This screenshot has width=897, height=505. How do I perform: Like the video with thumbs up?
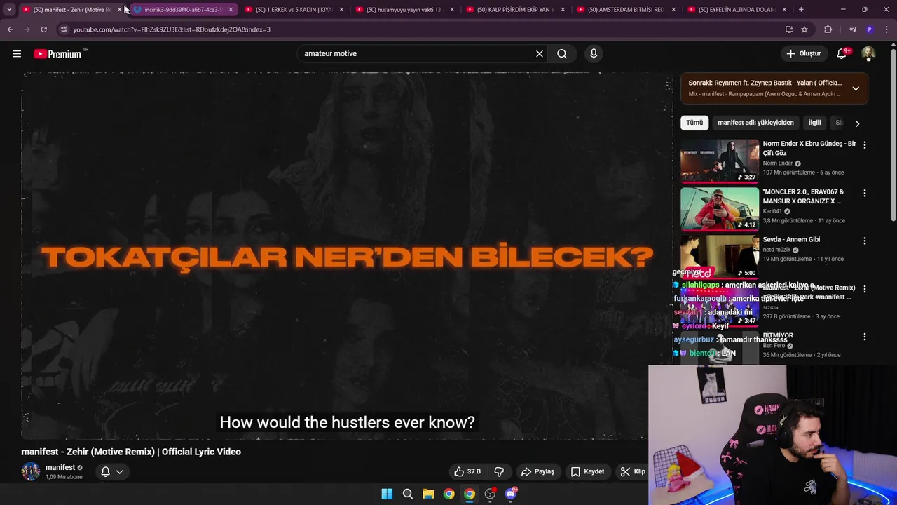click(467, 471)
